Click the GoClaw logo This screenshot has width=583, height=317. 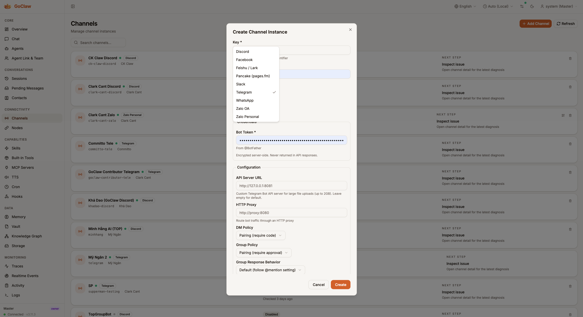point(18,6)
